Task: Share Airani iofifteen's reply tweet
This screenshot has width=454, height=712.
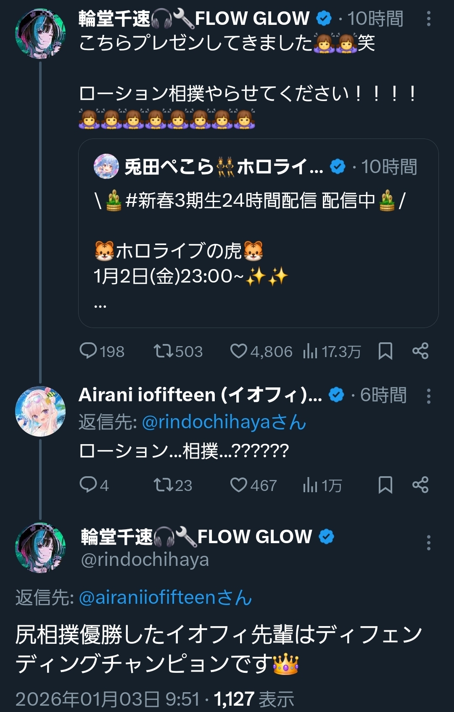Action: [420, 485]
